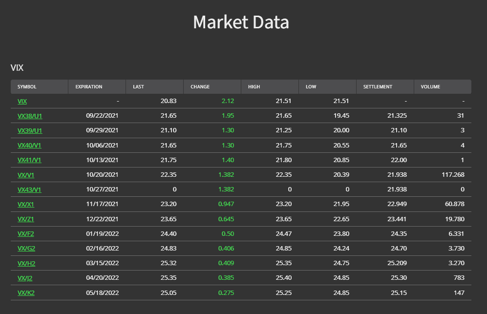Screen dimensions: 487x314
Task: Sort the table by LAST price
Action: pos(138,86)
